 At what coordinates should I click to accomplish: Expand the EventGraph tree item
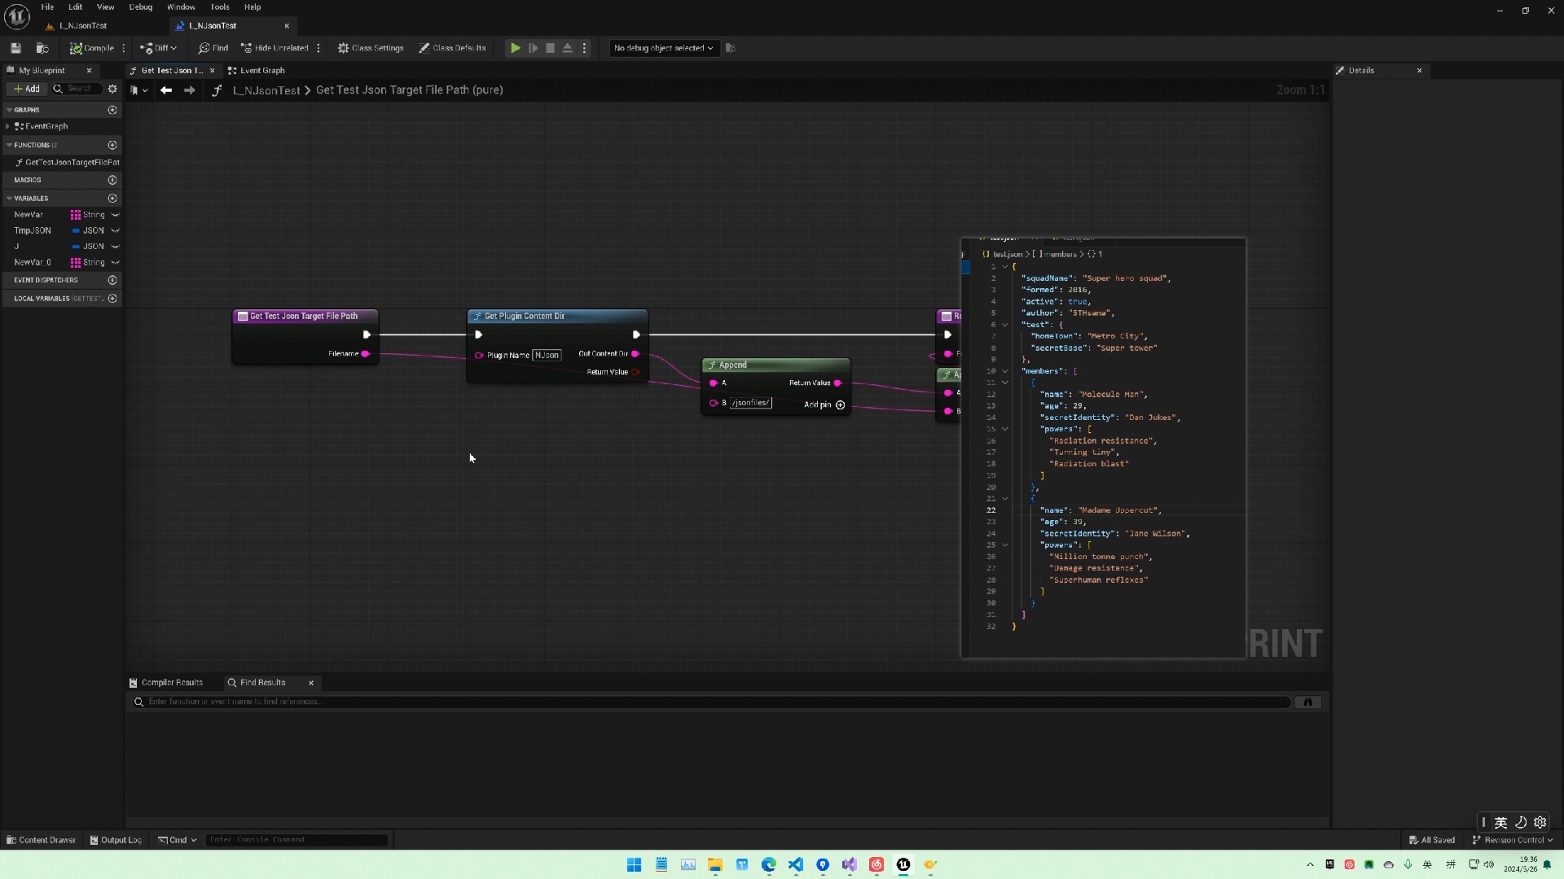(7, 126)
